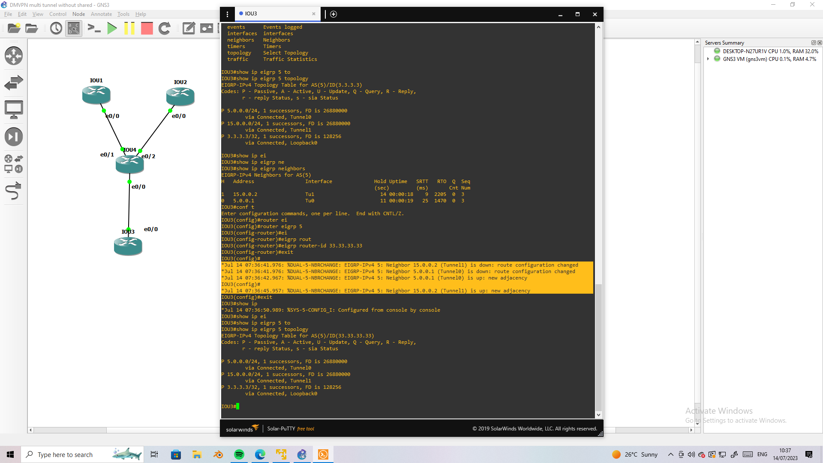The height and width of the screenshot is (463, 823).
Task: Add a new Solar-PuTTY session tab
Action: pyautogui.click(x=333, y=14)
